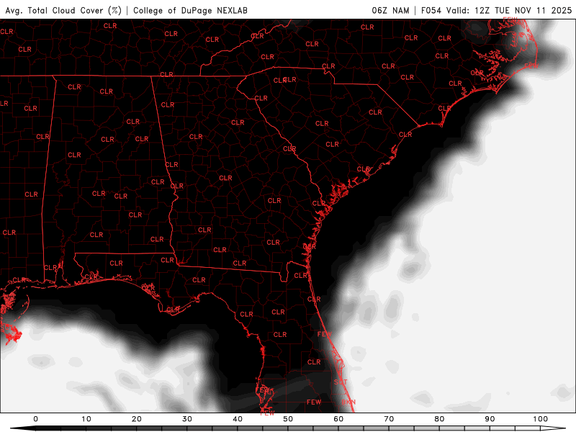Viewport: 576px width, 432px height.
Task: Select the 80 value on the color scale
Action: point(439,419)
